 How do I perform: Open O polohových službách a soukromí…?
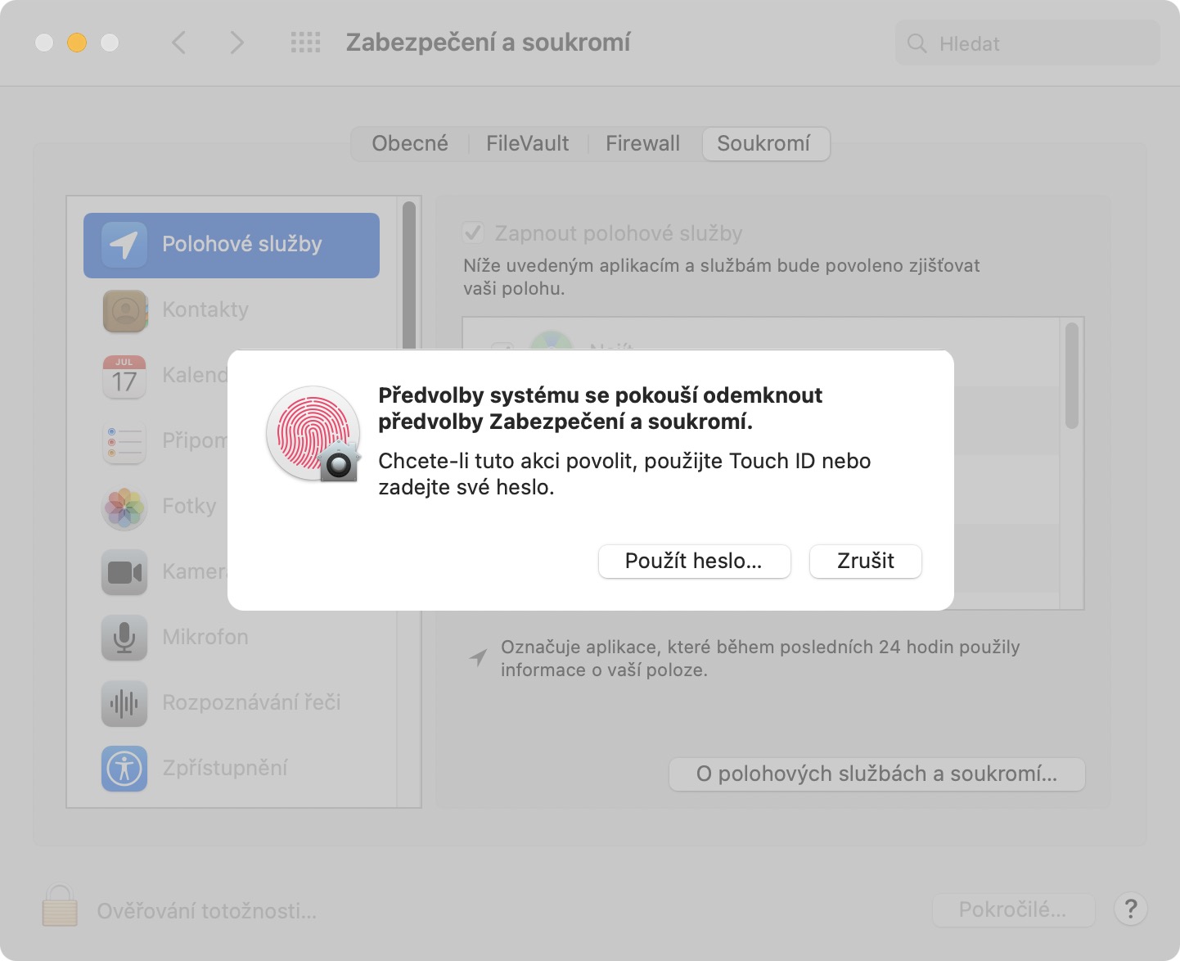(877, 774)
